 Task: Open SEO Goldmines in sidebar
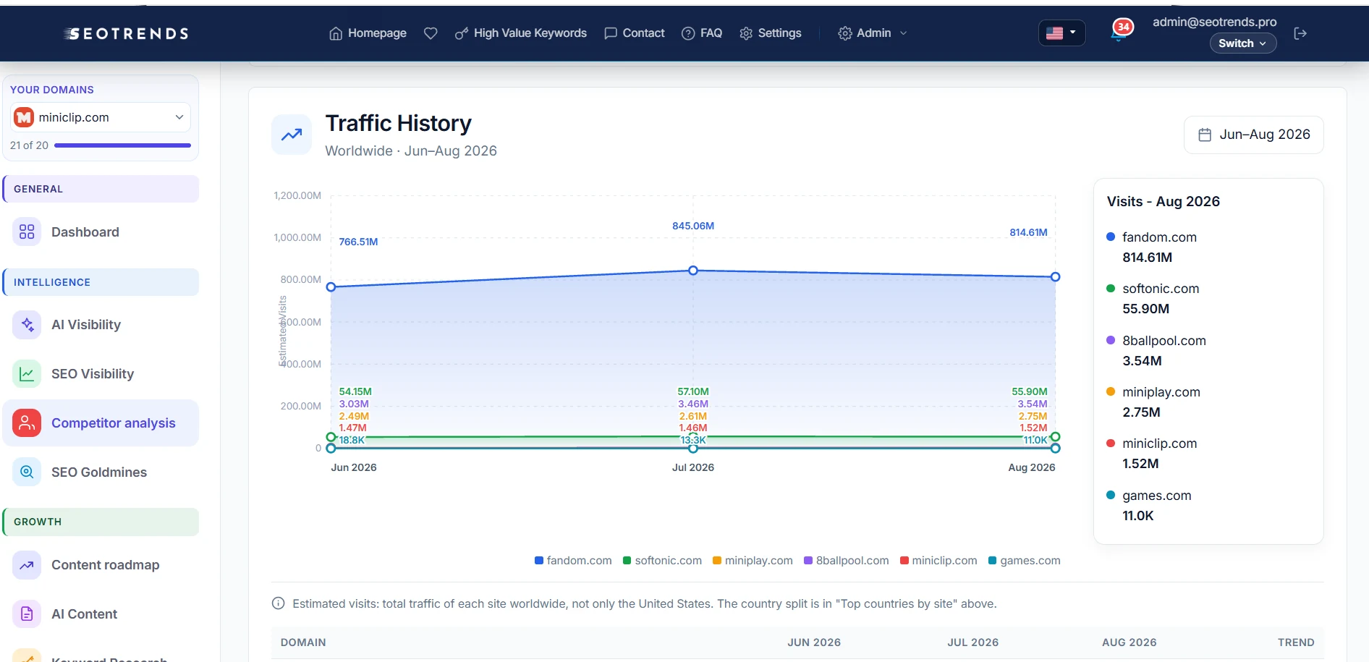(101, 472)
